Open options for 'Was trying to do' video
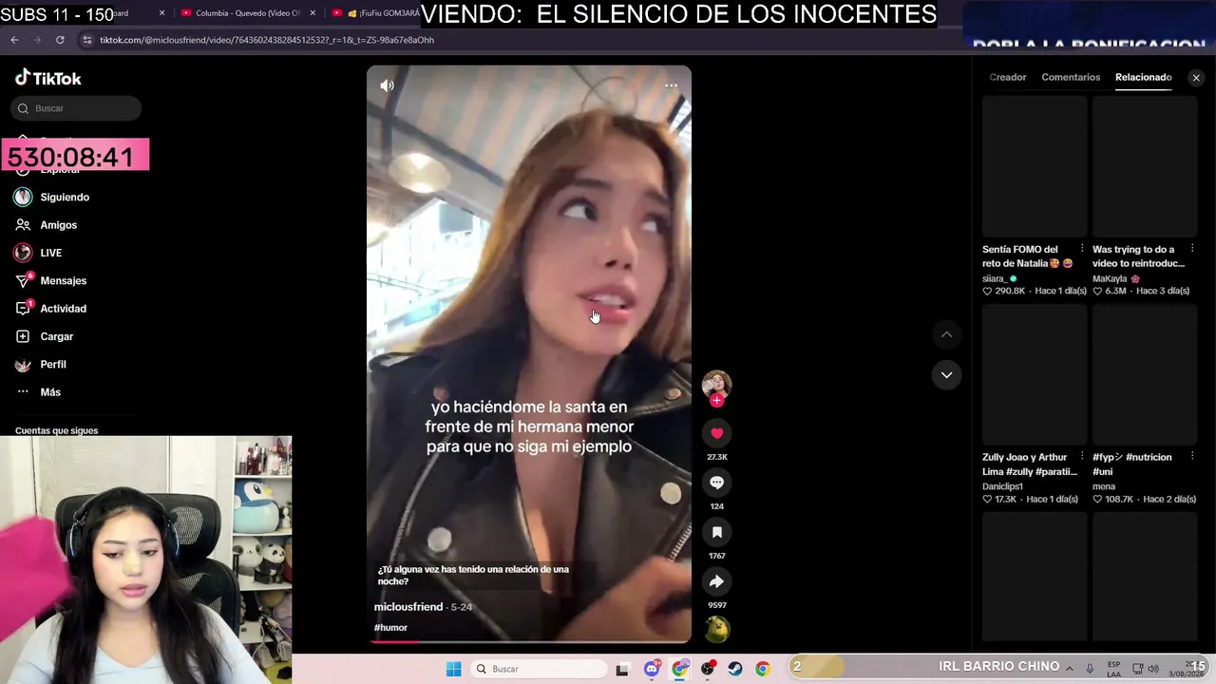This screenshot has height=684, width=1216. click(1192, 250)
